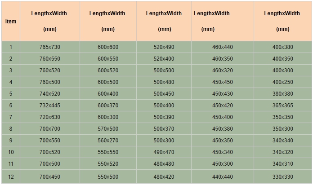Select the 570x500 cell
313x185 pixels.
point(108,129)
